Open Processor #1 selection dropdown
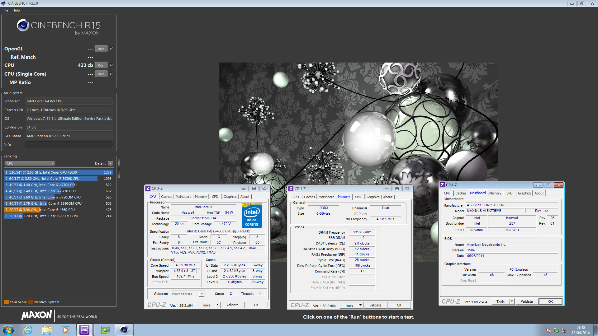The image size is (598, 336). pos(187,294)
